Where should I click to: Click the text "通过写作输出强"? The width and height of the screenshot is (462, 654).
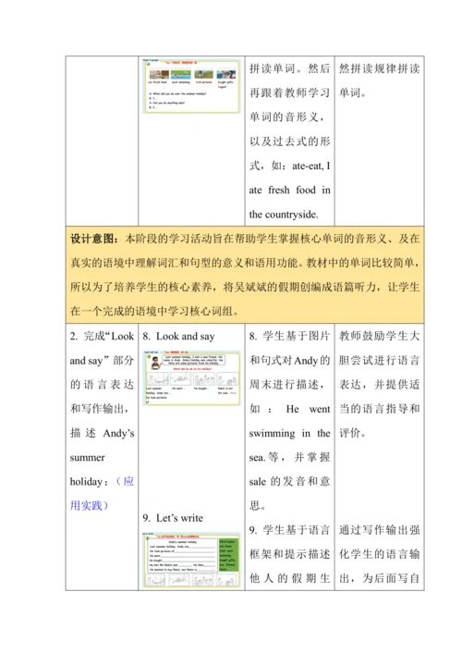[379, 530]
